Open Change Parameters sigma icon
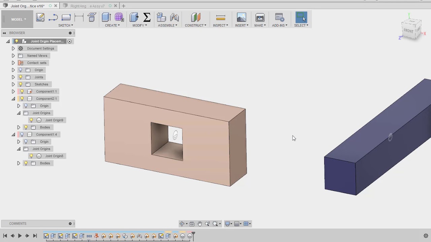This screenshot has height=242, width=431. tap(147, 17)
